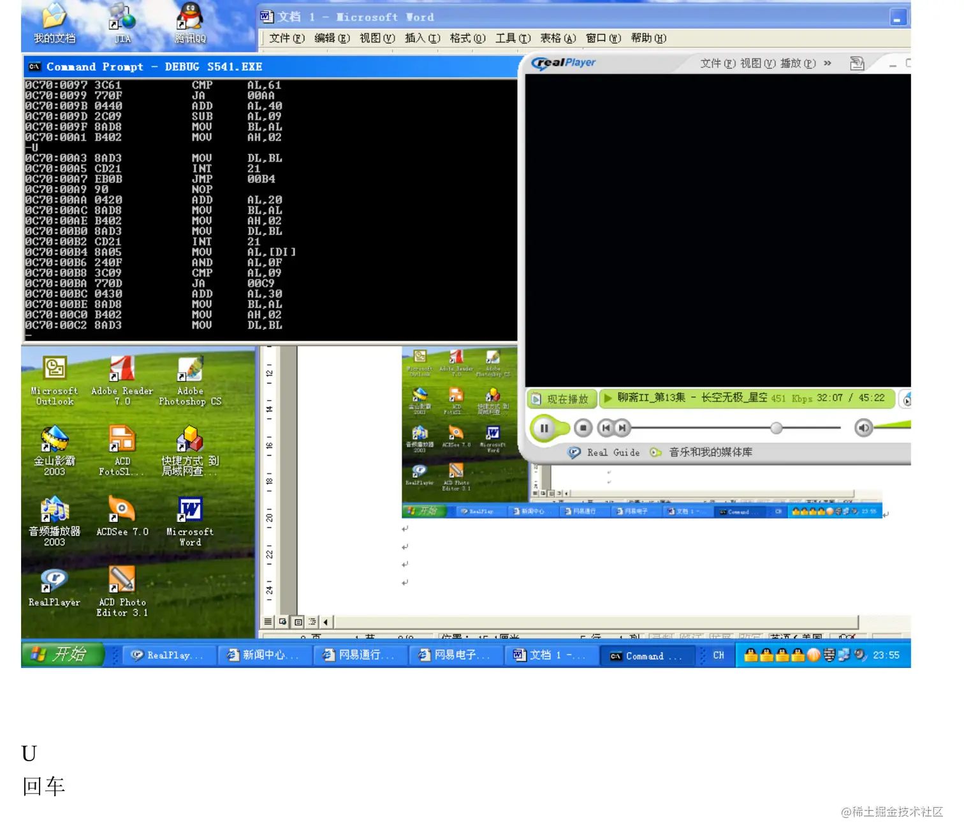
Task: Launch Adobe Reader 7.0 from the desktop
Action: (x=122, y=382)
